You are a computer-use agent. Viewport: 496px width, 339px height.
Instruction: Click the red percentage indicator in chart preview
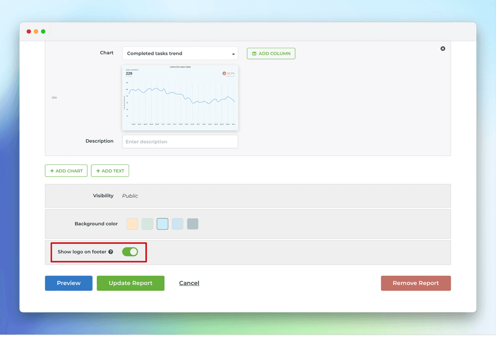pos(228,73)
